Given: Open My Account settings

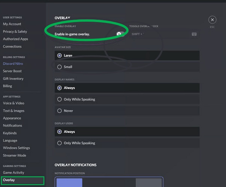Looking at the screenshot, I should click(12, 24).
